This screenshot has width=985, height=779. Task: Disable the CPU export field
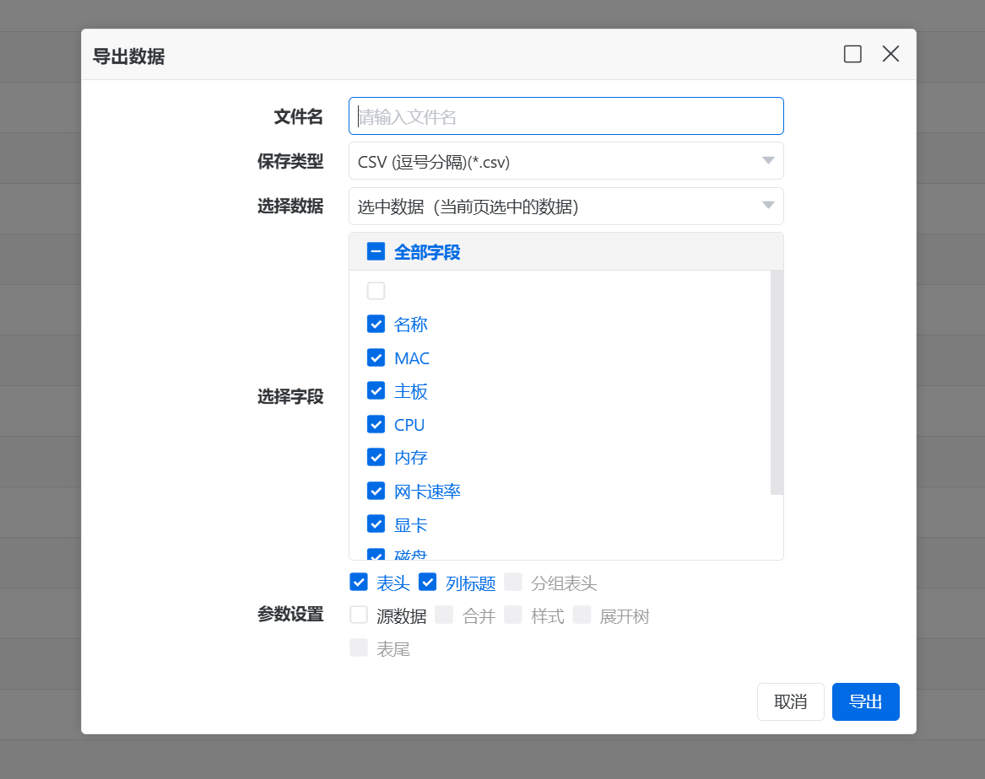[x=376, y=424]
